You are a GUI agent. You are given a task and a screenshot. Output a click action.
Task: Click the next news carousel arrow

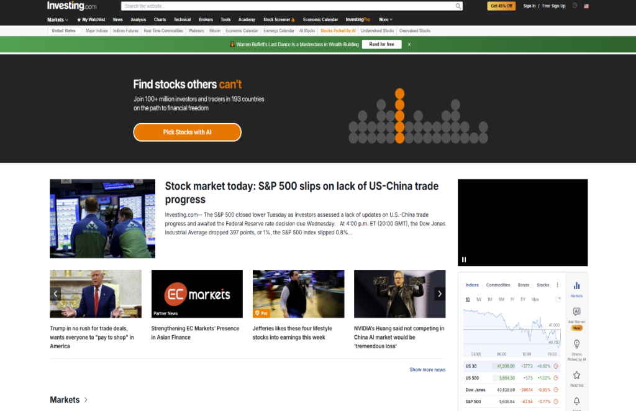click(x=440, y=293)
